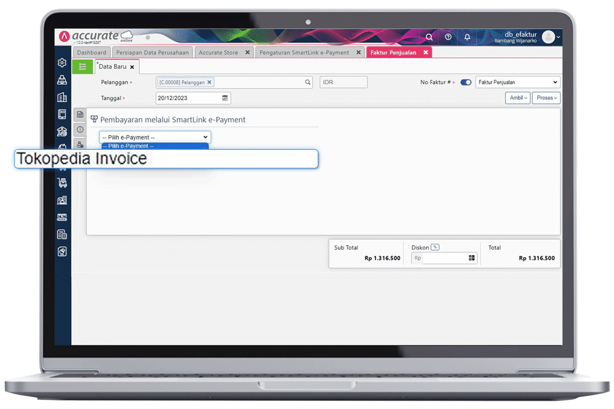This screenshot has height=409, width=614.
Task: Click the Accurate Online logo
Action: point(97,37)
